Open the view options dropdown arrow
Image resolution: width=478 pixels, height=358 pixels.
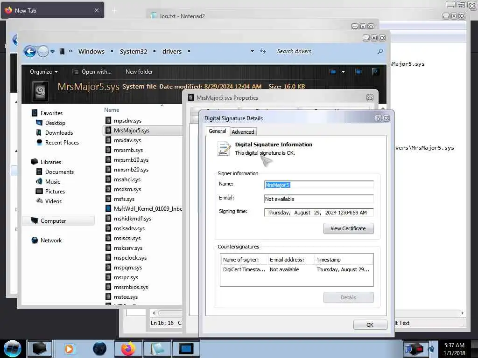(343, 72)
